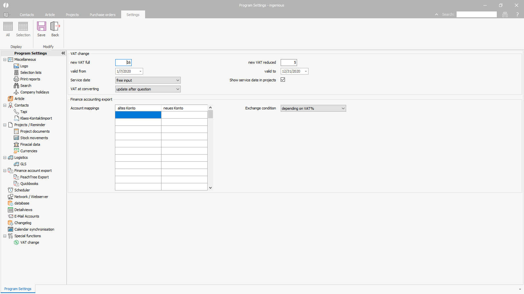Open the Scheduler settings item
The image size is (524, 294).
tap(22, 190)
